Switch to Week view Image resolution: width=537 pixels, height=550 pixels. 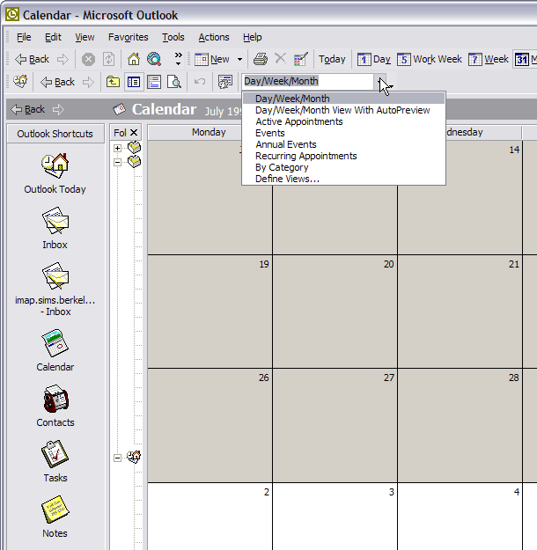pos(489,59)
